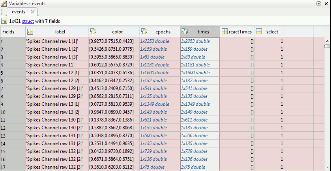
Task: Click the reactTimes column grid icon
Action: tap(224, 32)
